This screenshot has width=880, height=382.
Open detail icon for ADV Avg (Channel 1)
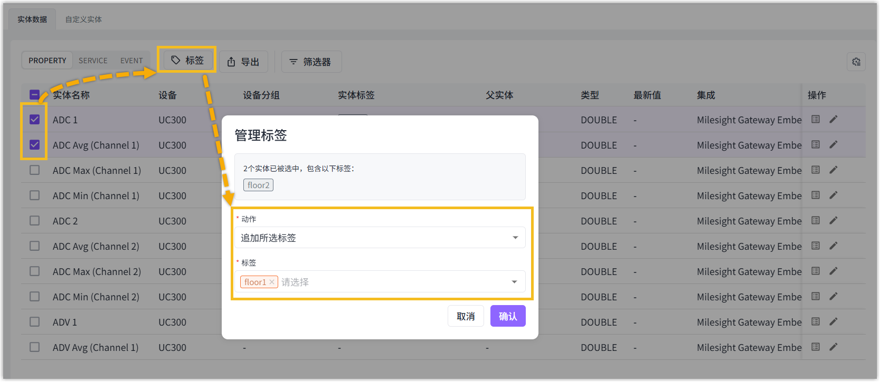(x=816, y=347)
